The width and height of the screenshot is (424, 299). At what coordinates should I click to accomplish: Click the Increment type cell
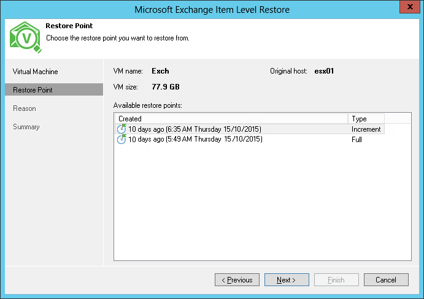coord(366,129)
